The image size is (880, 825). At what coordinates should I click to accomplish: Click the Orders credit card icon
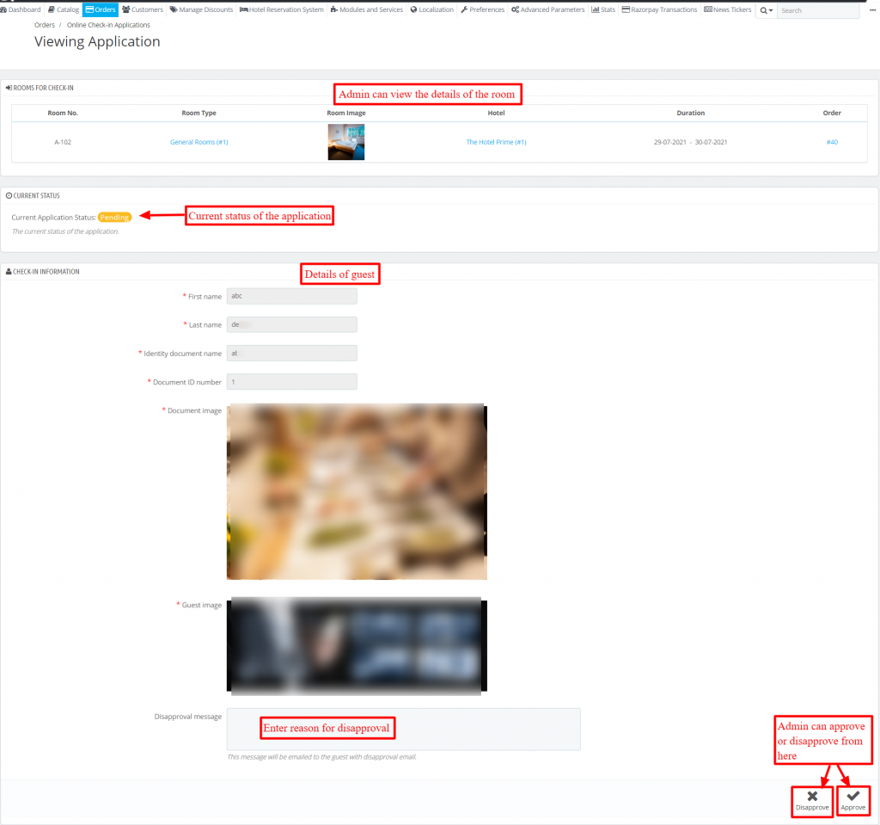click(89, 9)
